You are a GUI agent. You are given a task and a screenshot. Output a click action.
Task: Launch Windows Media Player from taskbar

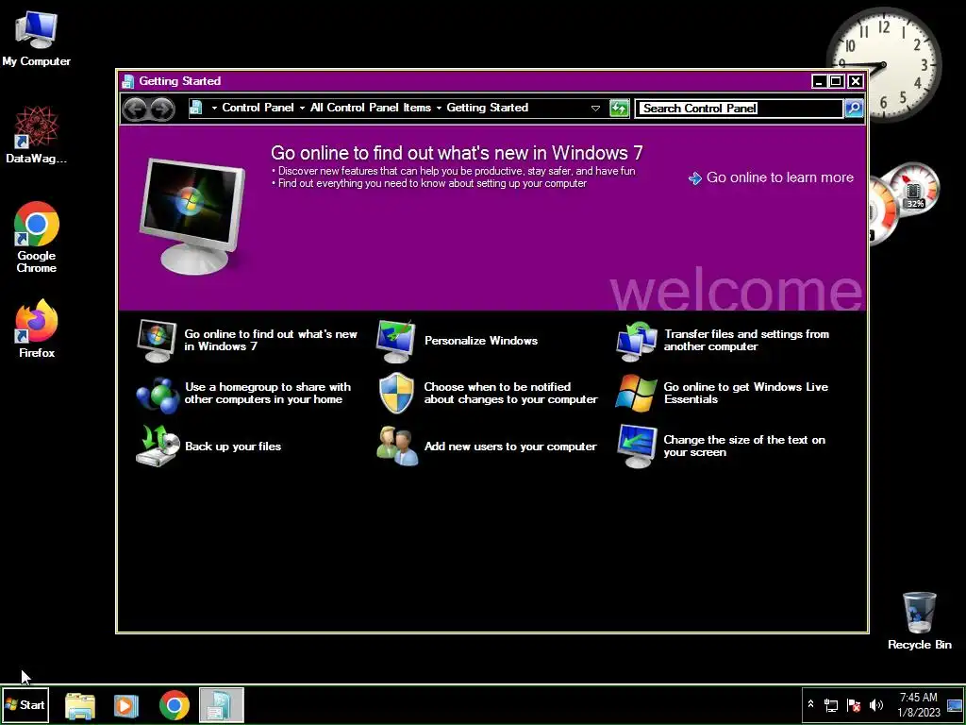click(125, 705)
